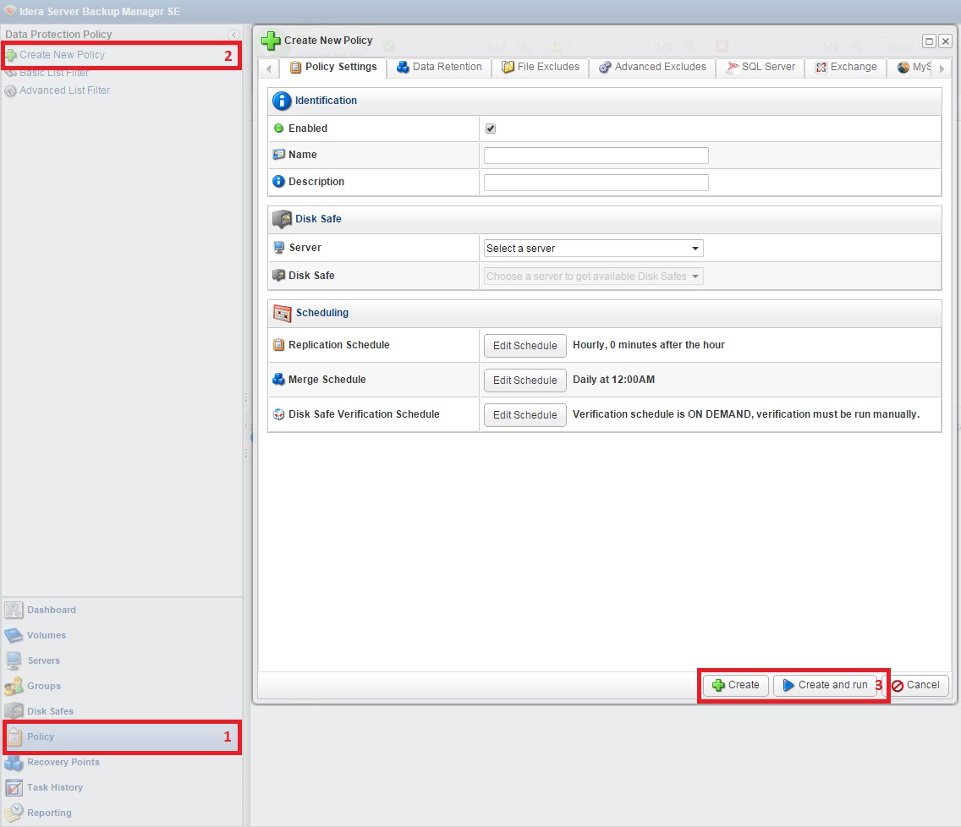Cancel the new policy dialog

pos(915,686)
